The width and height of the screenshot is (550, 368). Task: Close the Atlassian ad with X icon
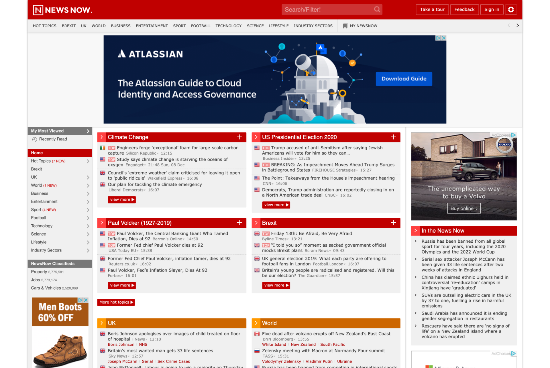pos(443,38)
